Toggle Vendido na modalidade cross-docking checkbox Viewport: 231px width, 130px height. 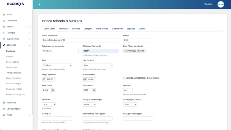click(x=124, y=78)
